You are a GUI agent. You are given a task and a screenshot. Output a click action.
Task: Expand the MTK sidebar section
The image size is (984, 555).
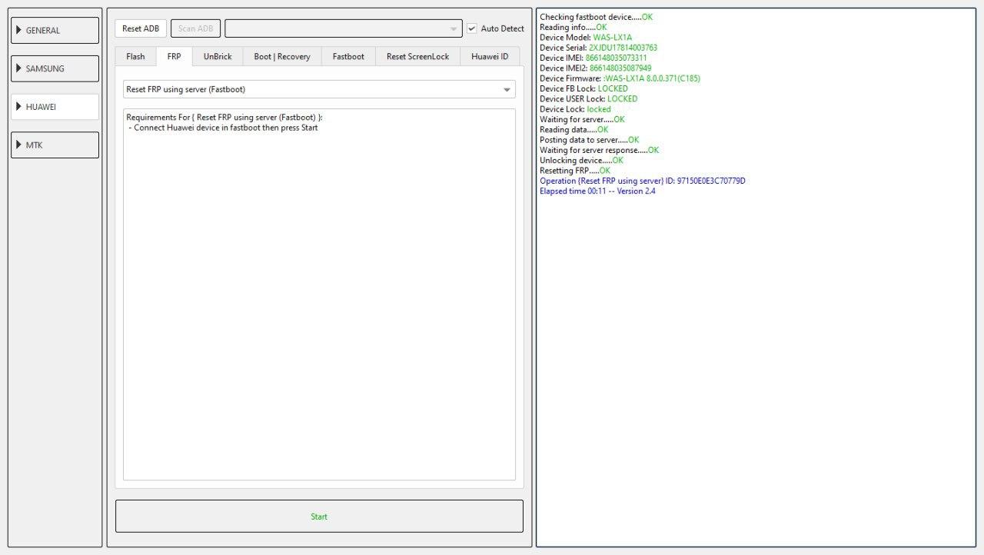point(55,145)
